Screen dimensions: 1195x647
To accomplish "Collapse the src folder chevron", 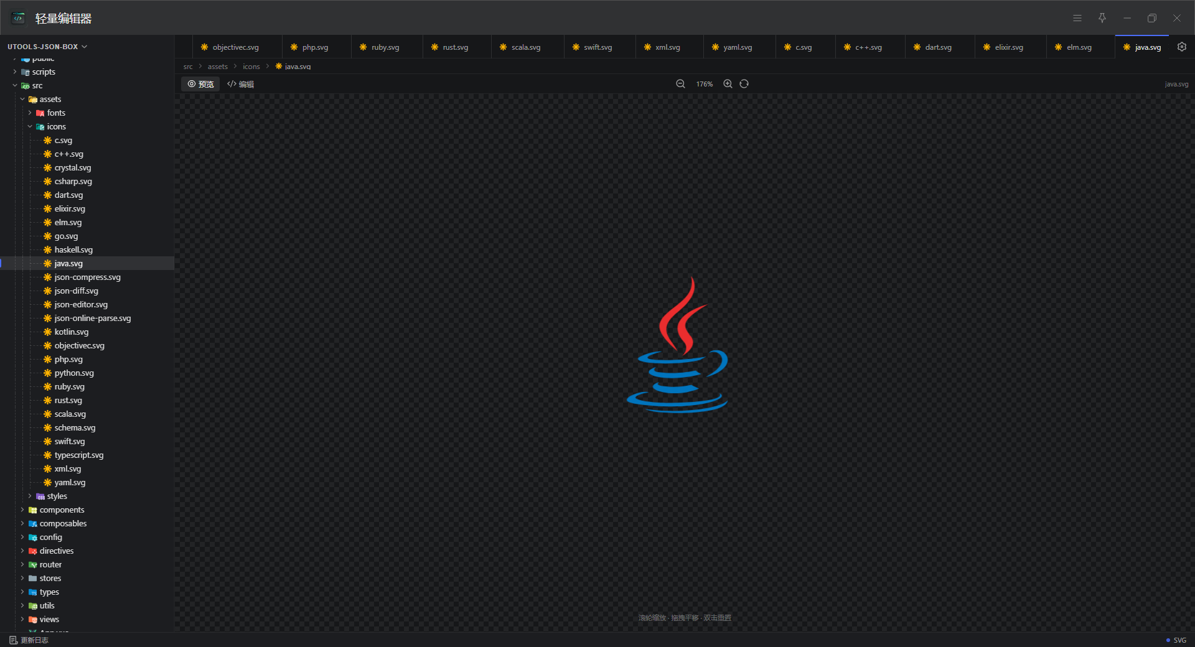I will (15, 86).
